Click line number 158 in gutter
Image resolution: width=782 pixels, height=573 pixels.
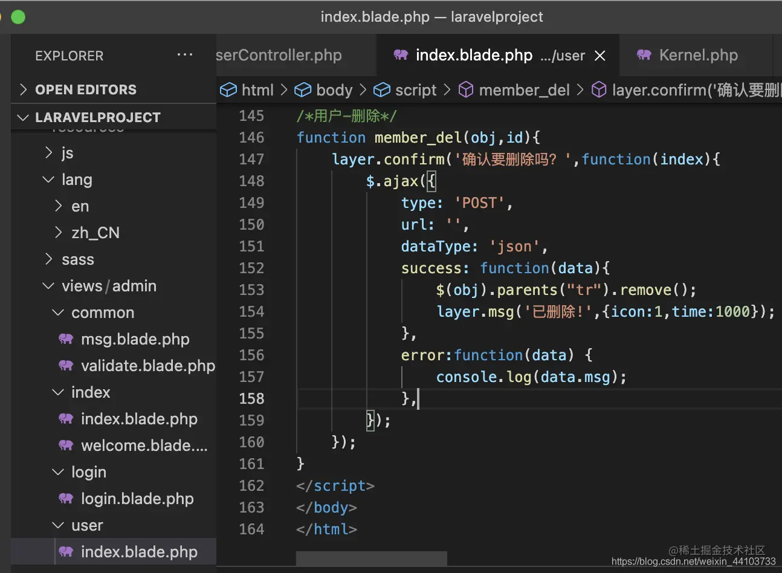tap(251, 398)
